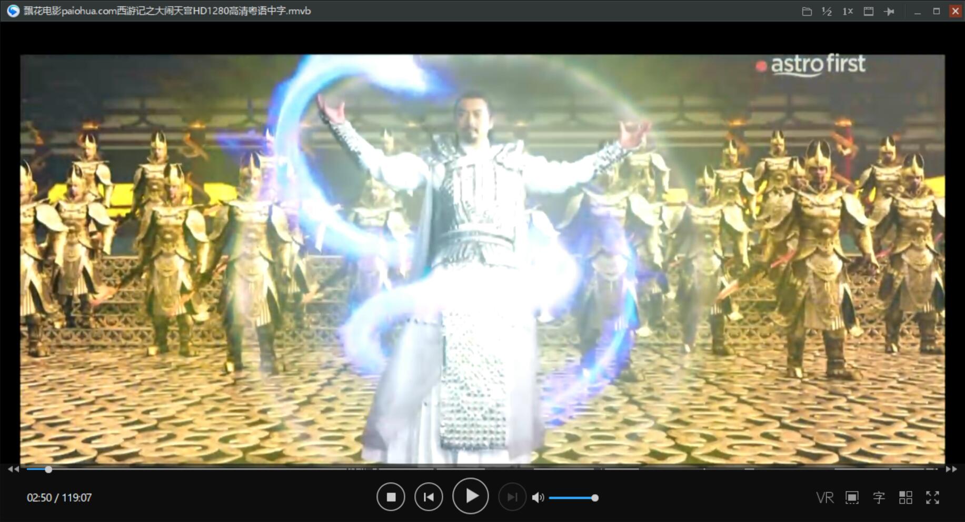Stop video playback
This screenshot has height=522, width=965.
point(391,497)
